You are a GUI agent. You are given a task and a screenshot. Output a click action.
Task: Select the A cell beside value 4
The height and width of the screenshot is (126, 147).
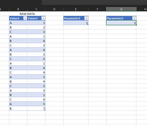coord(18,50)
